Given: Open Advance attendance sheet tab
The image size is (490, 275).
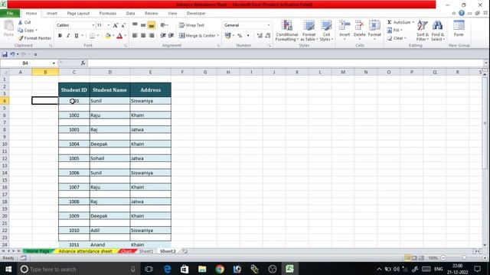Looking at the screenshot, I should click(x=85, y=251).
